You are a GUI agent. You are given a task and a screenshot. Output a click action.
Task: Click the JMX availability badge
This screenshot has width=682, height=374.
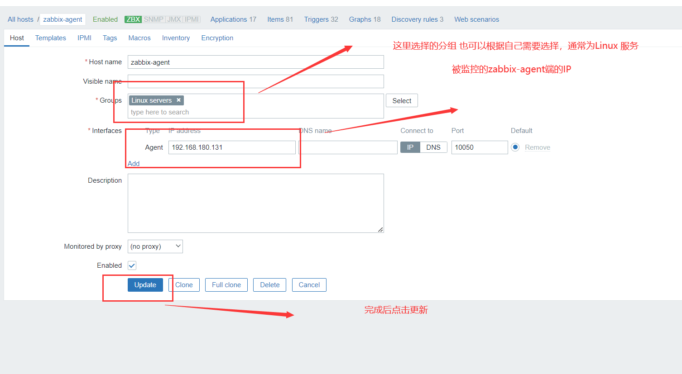[174, 19]
